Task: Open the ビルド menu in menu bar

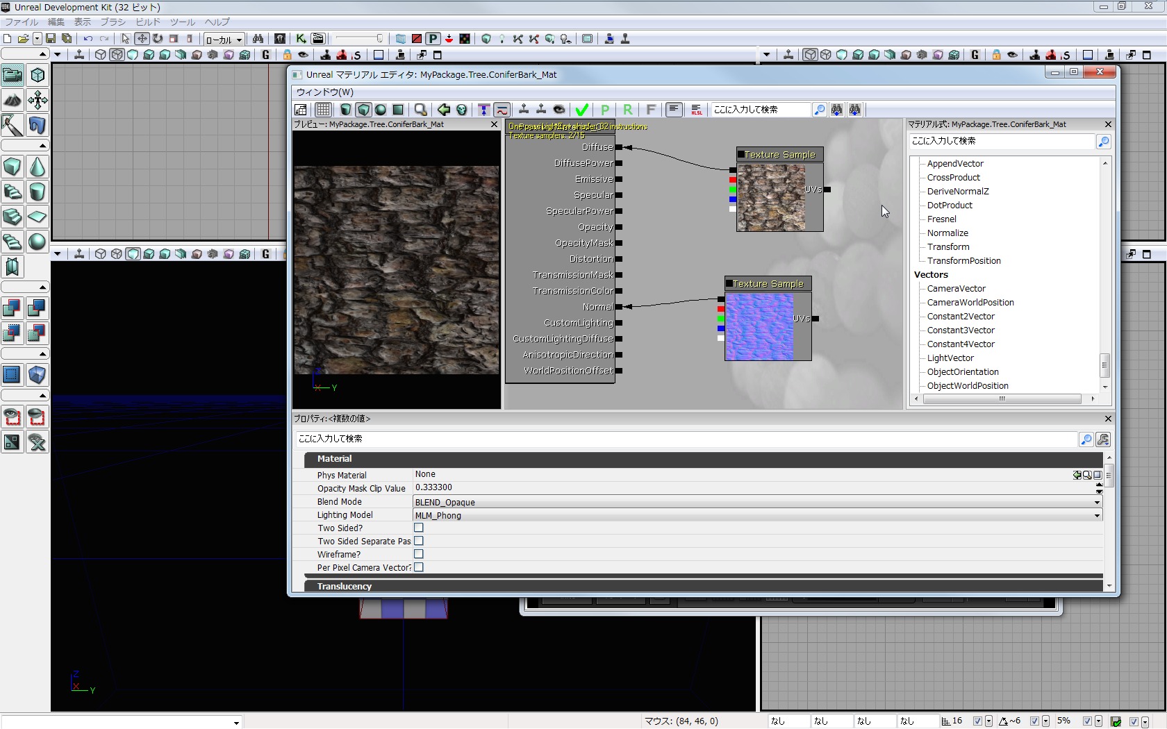Action: click(x=148, y=22)
